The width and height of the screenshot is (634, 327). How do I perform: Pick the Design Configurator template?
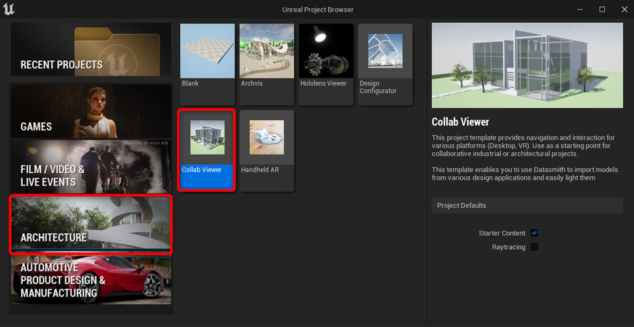[385, 64]
